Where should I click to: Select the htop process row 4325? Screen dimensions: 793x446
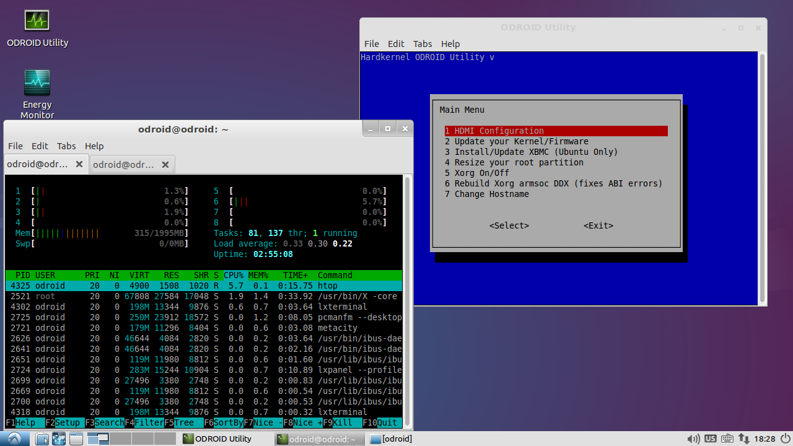click(x=204, y=286)
